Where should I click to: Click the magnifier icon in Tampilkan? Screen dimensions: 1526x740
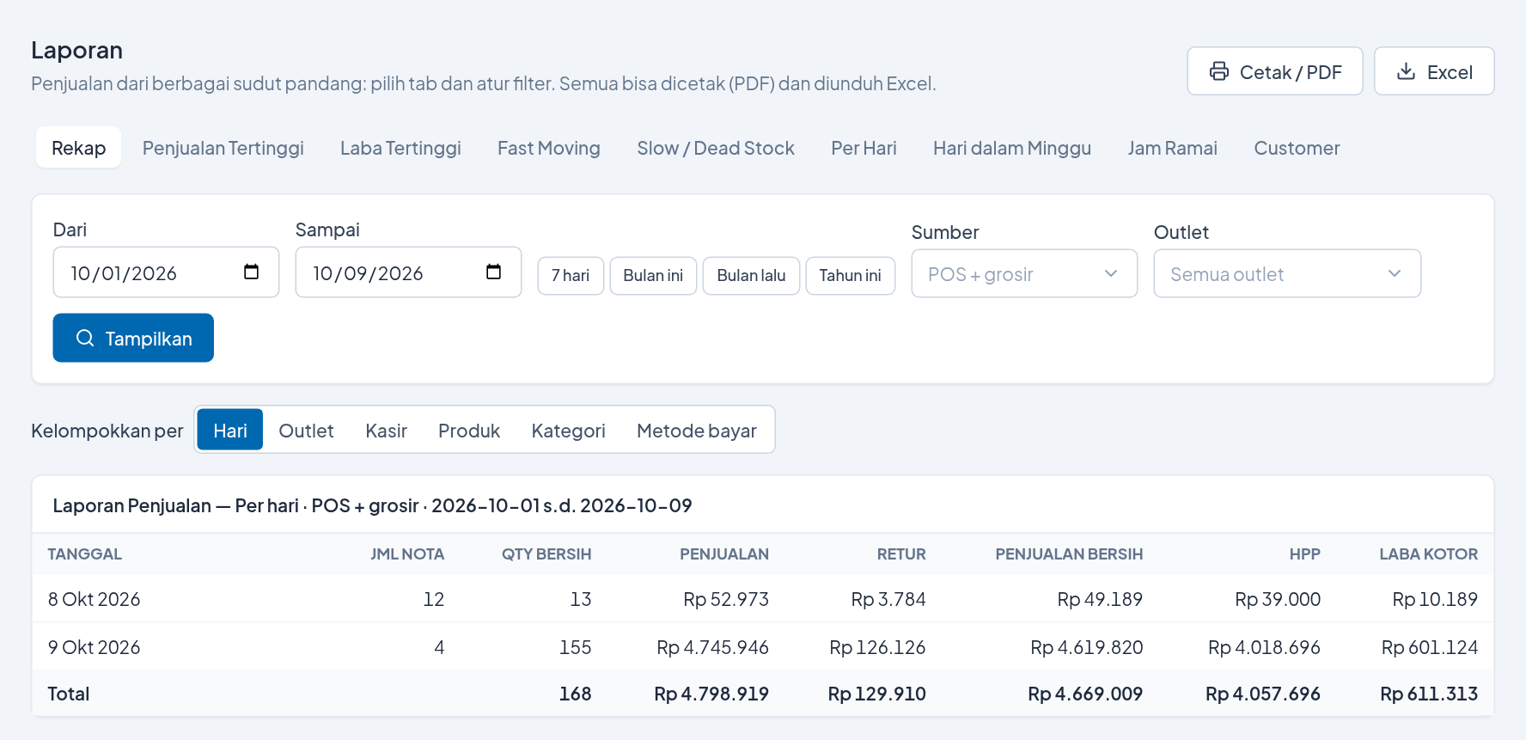click(x=85, y=338)
